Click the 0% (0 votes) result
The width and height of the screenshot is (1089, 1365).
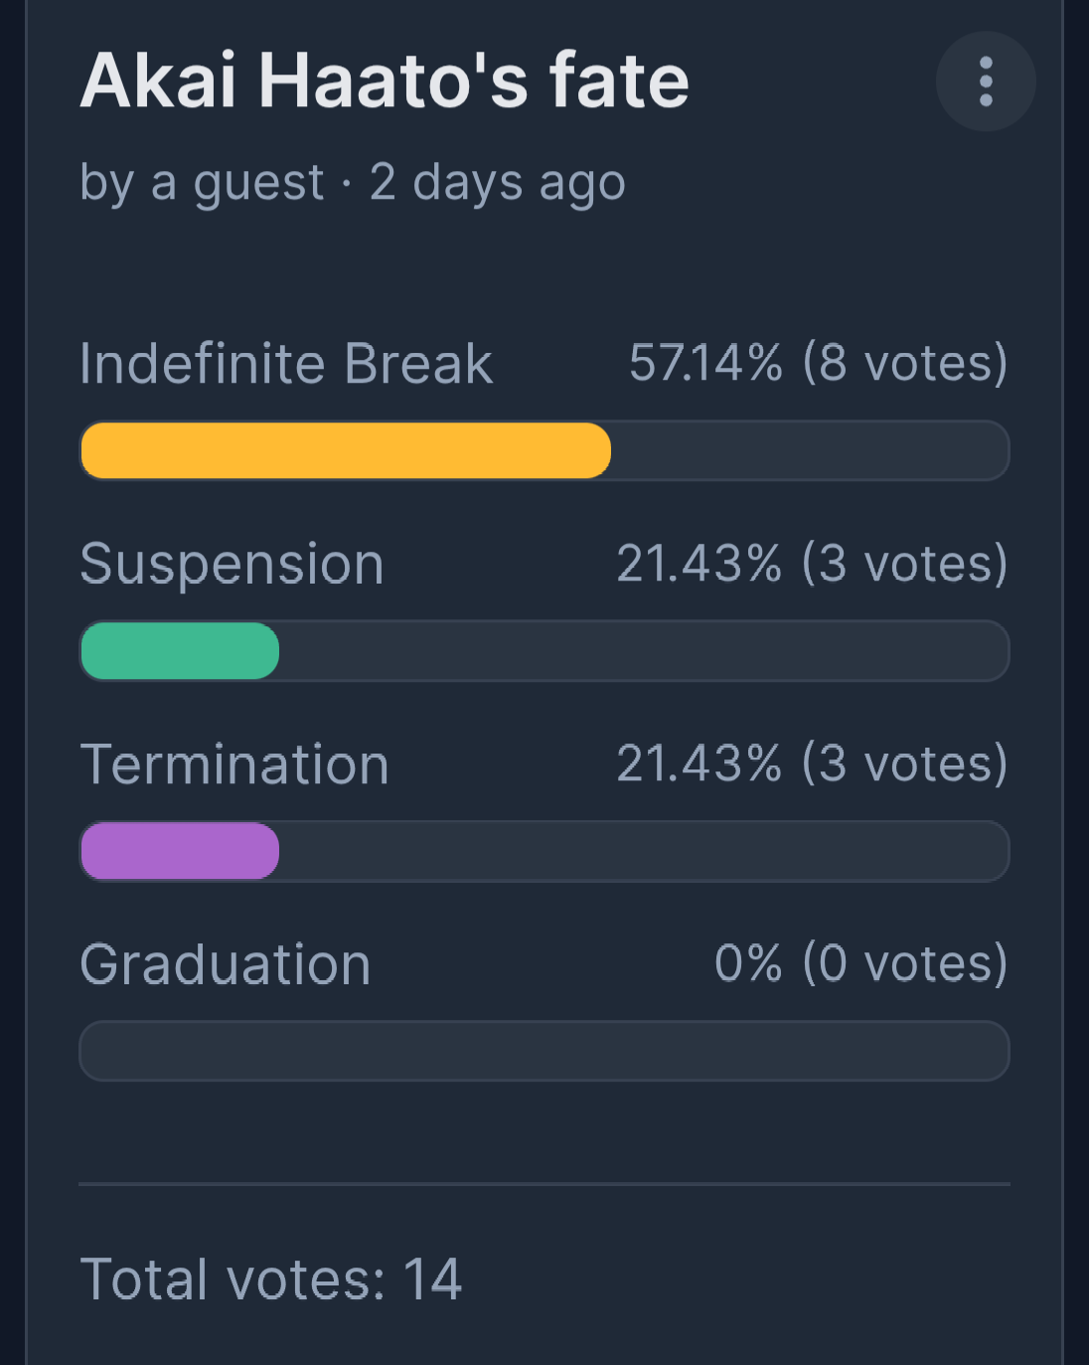point(860,963)
